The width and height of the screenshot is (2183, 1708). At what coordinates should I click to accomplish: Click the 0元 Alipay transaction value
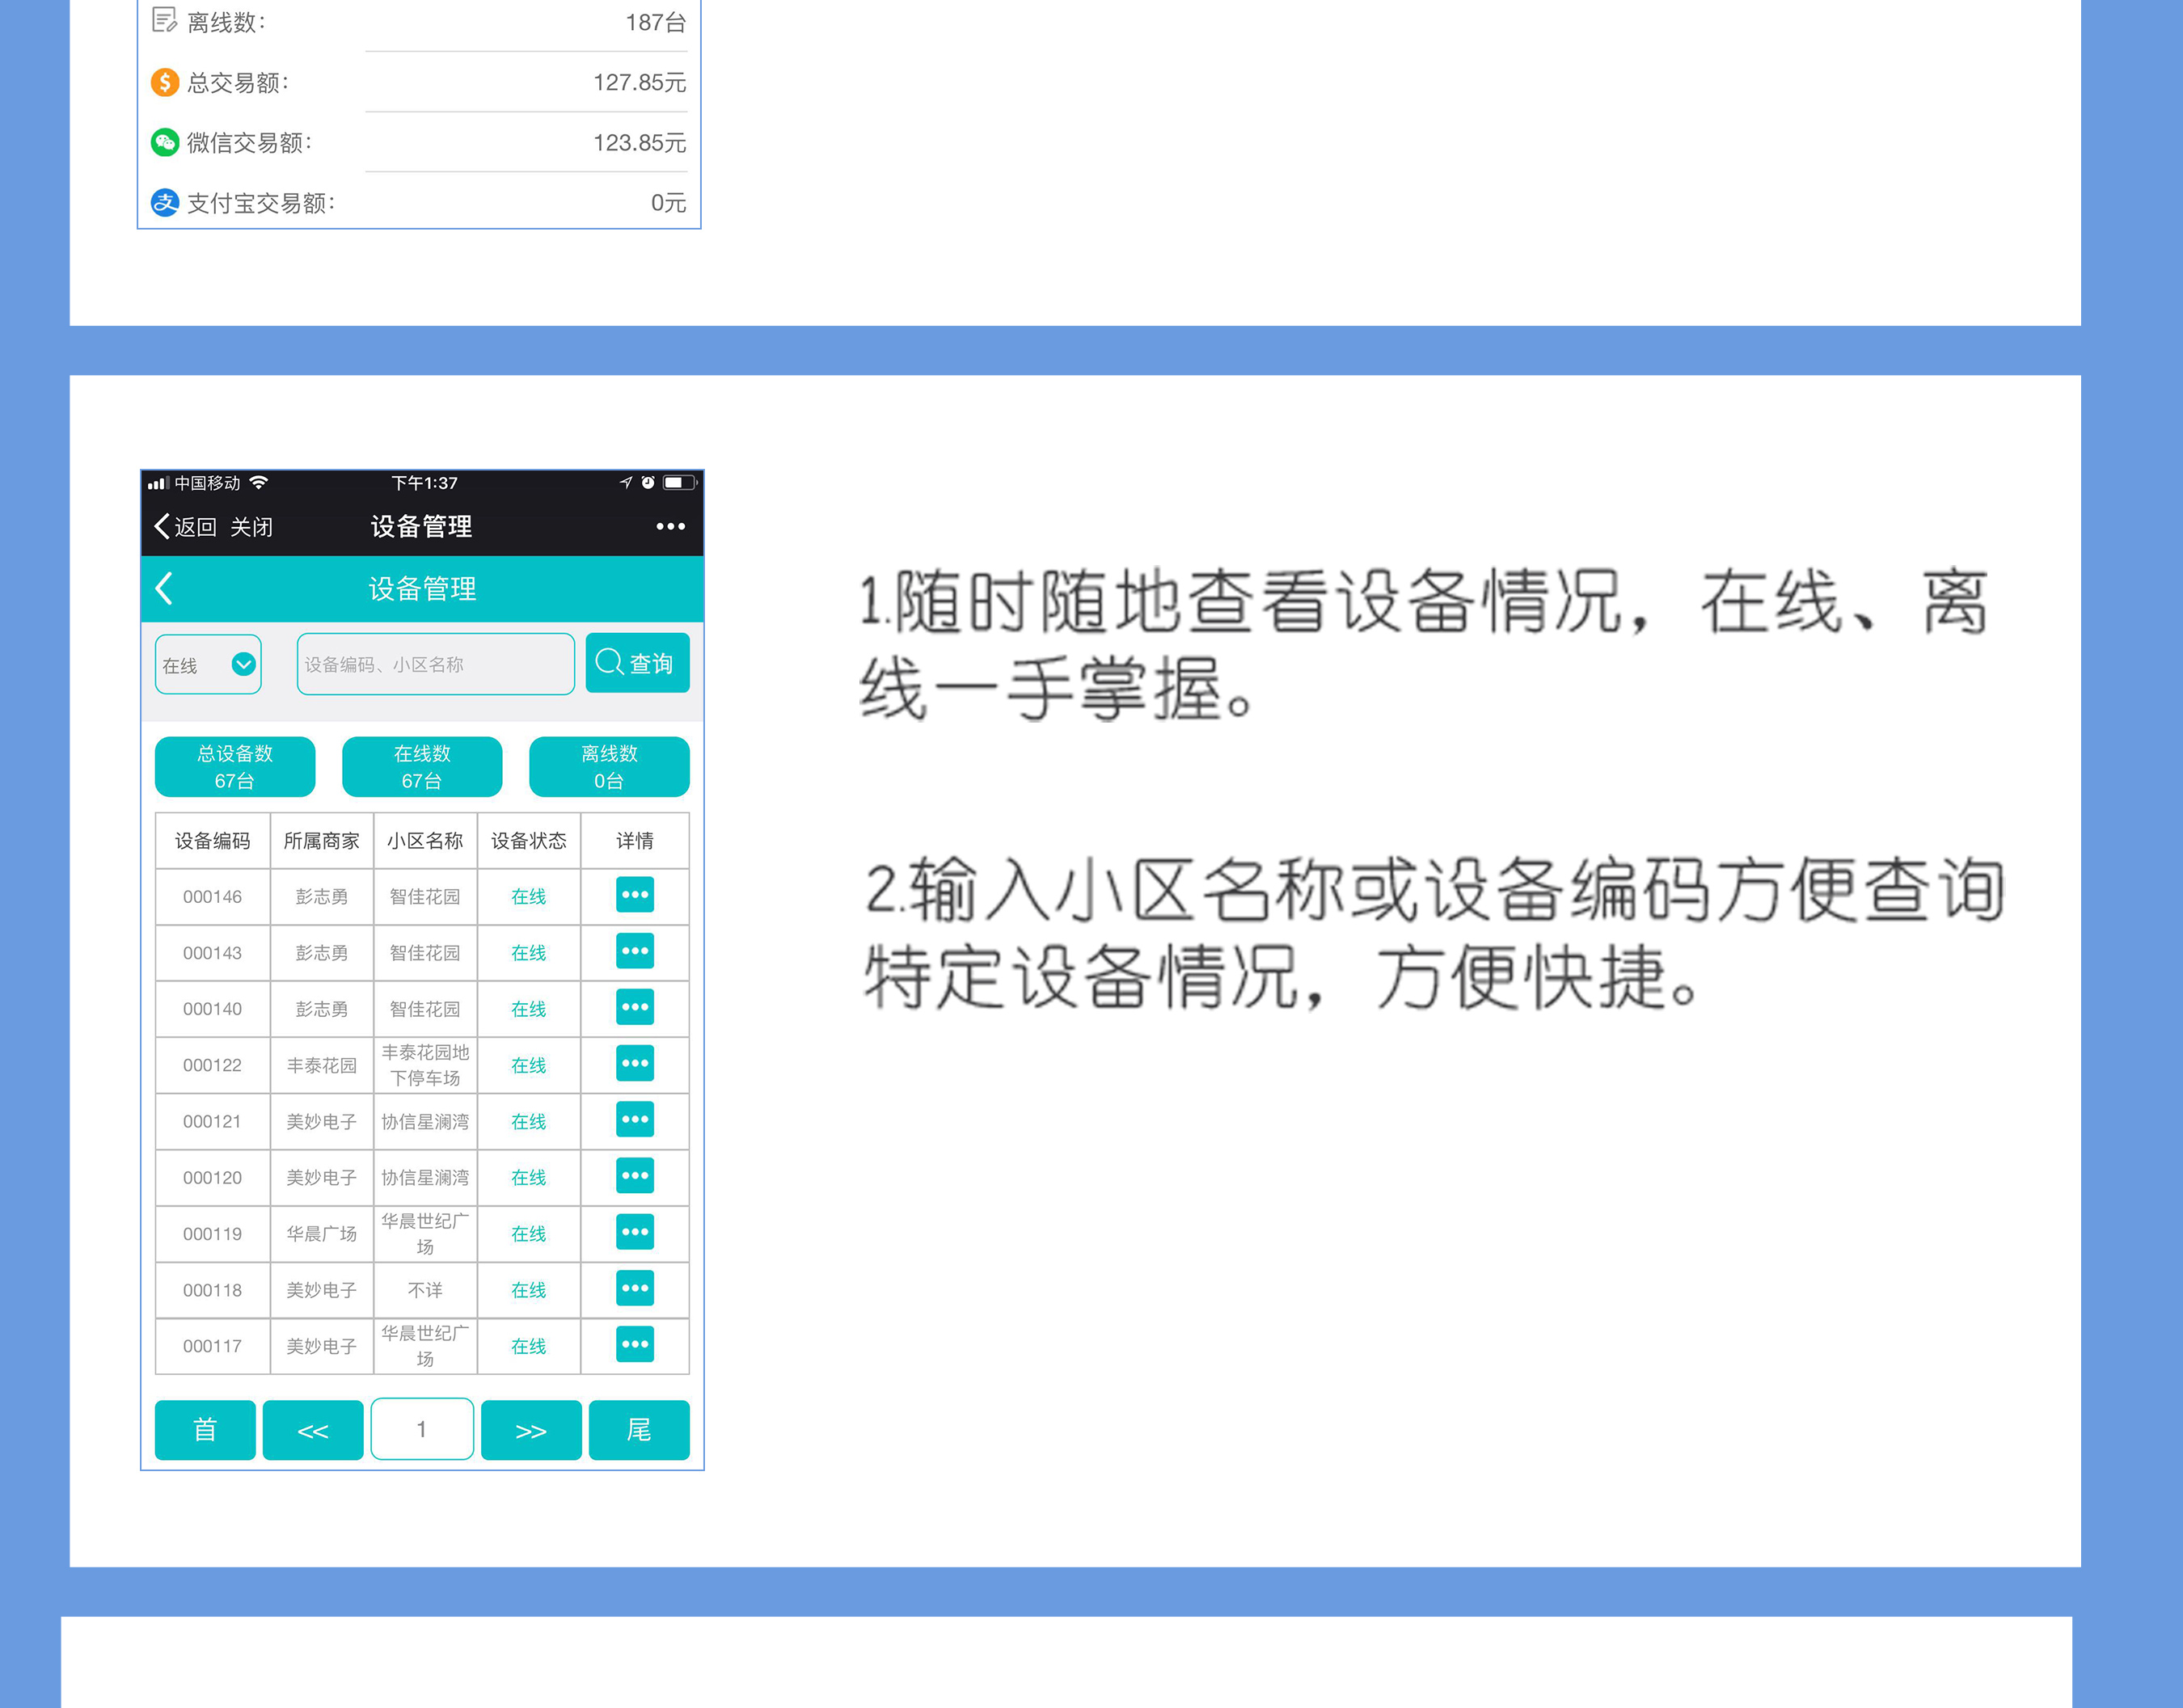point(669,203)
